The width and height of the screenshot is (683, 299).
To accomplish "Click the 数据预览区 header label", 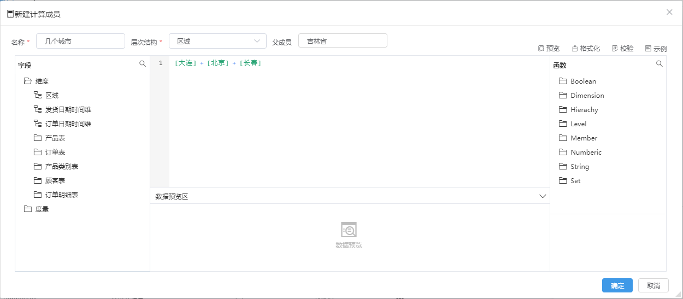I will click(172, 196).
